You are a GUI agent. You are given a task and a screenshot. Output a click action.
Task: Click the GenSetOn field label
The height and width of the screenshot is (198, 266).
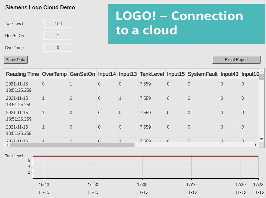(14, 36)
